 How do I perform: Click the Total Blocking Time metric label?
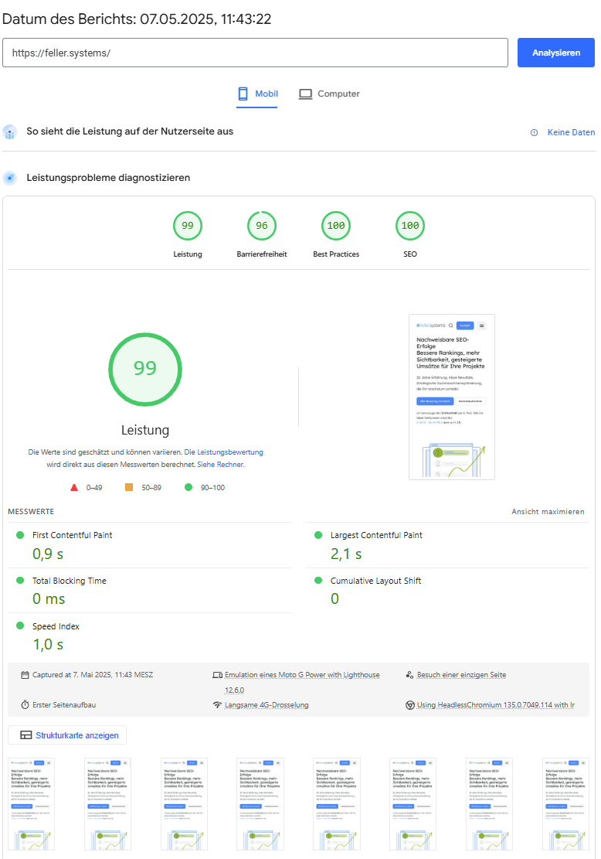(69, 581)
